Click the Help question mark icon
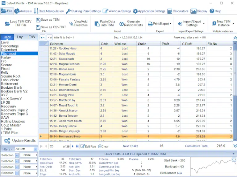237x177 pixels. 212,11
